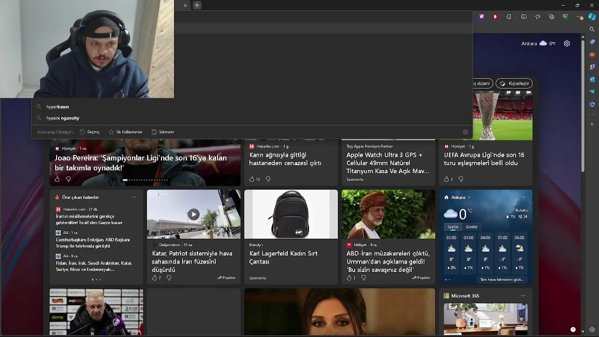Screen dimensions: 599x337
Task: Dislike the Joao Pereira news card
Action: 68,179
